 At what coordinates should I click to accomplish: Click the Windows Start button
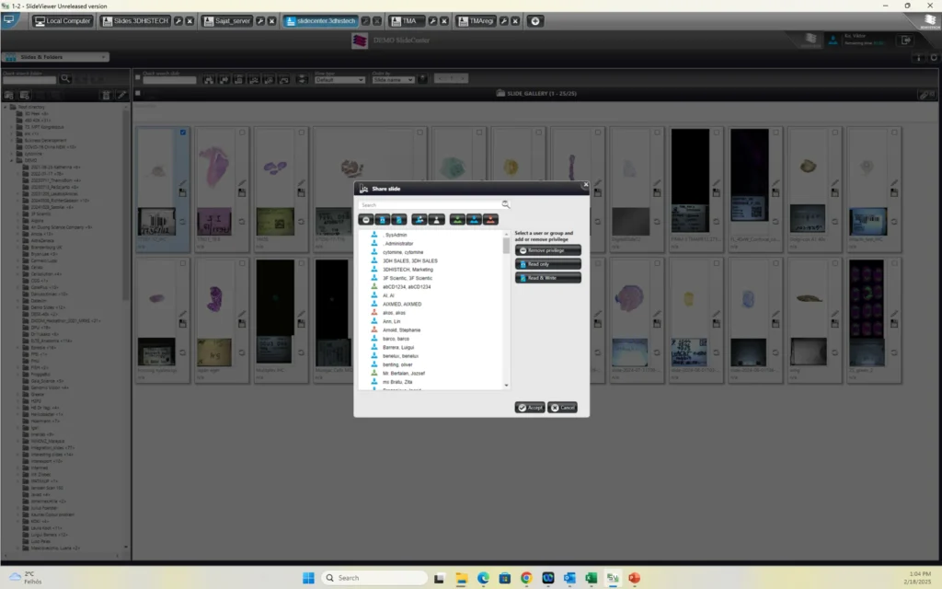(308, 578)
